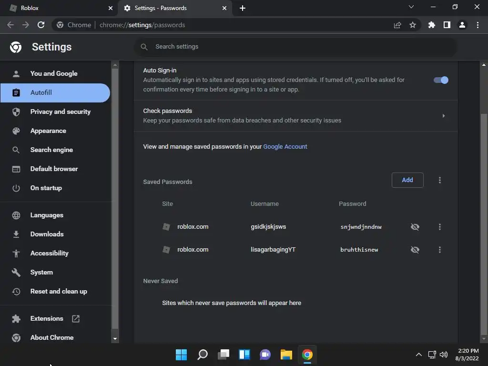Open a new tab with plus button
This screenshot has width=488, height=366.
243,8
